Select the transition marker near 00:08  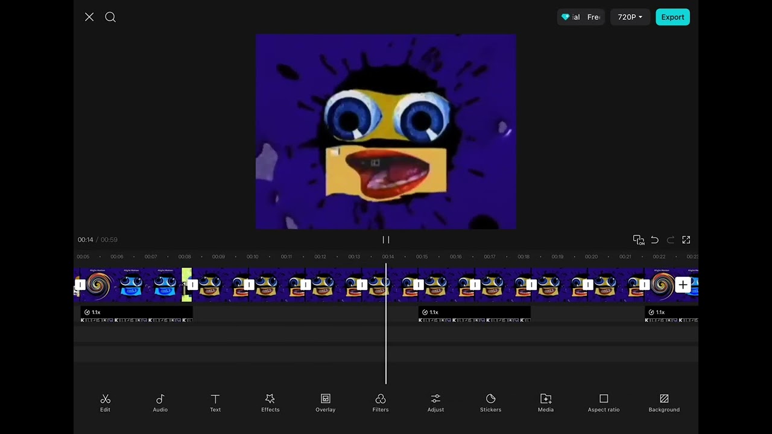192,285
